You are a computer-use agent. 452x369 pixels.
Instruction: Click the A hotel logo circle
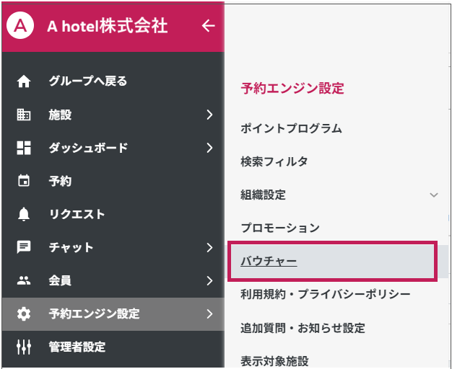pyautogui.click(x=19, y=27)
